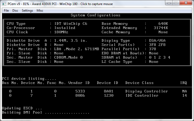Click the '8086' vendor ID cell
The width and height of the screenshot is (194, 121).
coord(80,95)
